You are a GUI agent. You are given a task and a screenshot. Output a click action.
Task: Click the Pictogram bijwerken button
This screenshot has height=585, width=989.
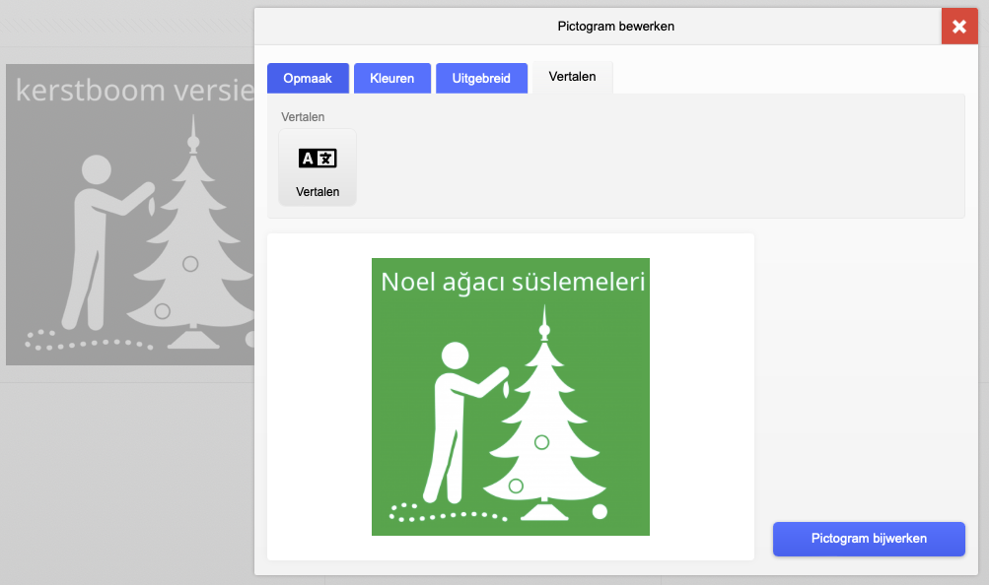pyautogui.click(x=869, y=539)
